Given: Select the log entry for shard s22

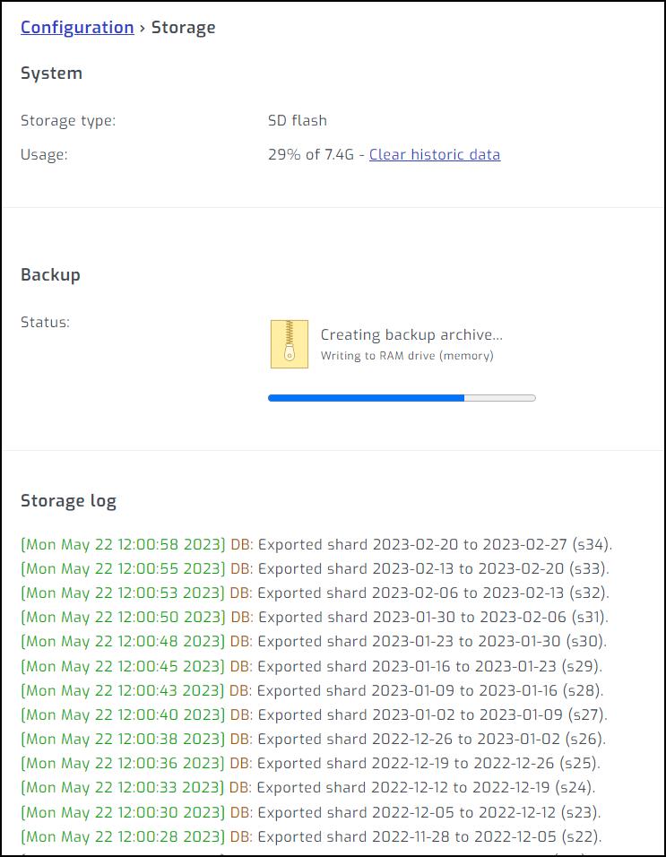Looking at the screenshot, I should click(x=311, y=836).
